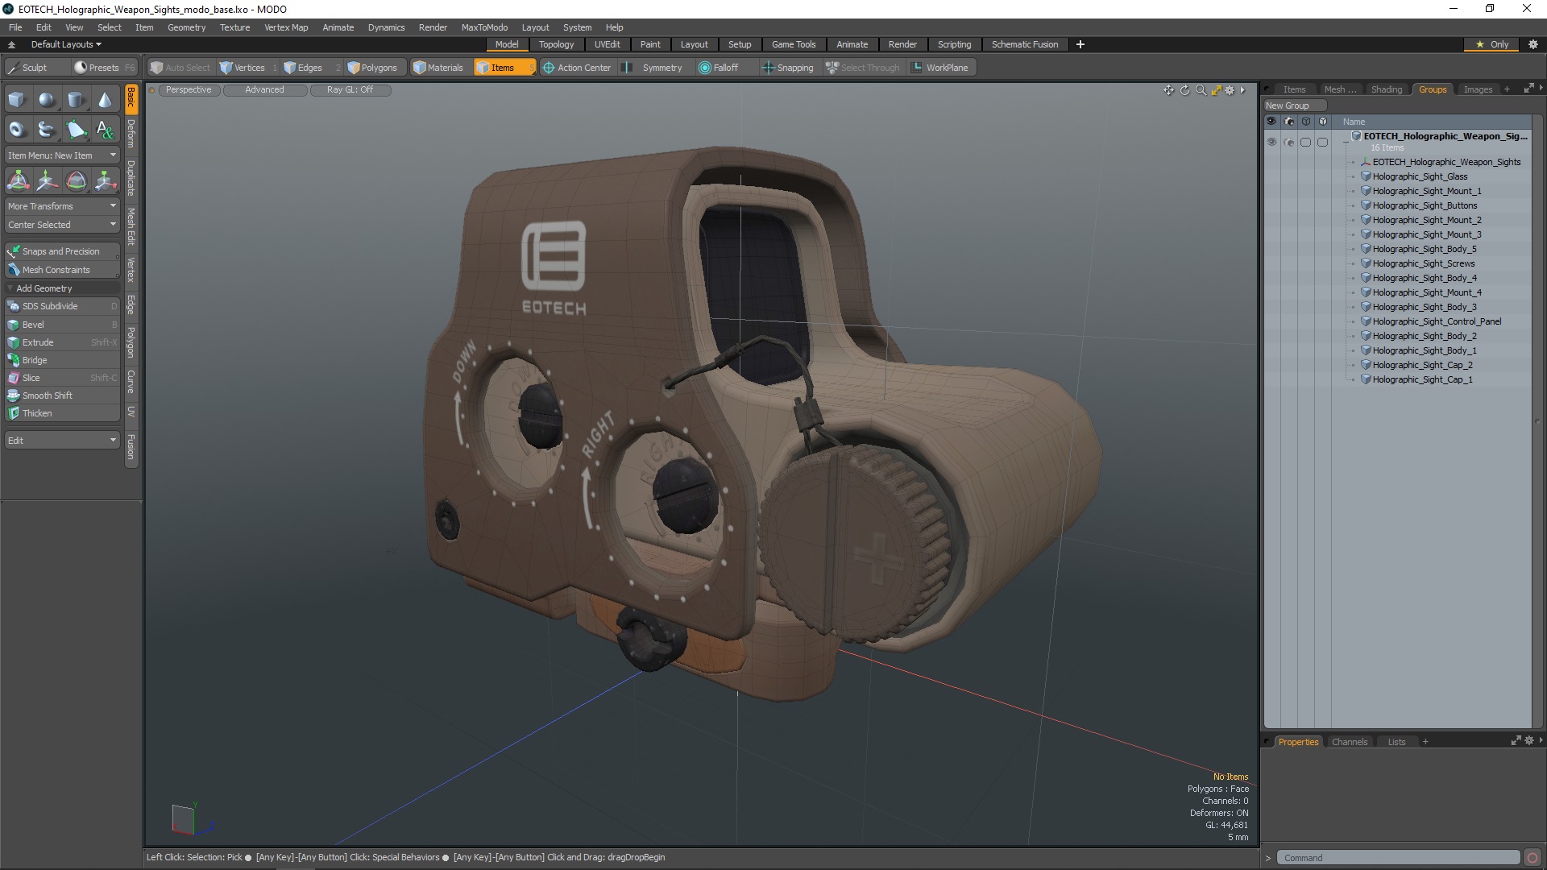Select Holographic_Sight_Control_Panel item
Viewport: 1547px width, 870px height.
tap(1437, 321)
